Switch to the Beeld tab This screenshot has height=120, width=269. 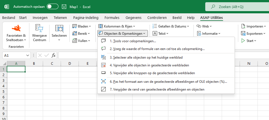(177, 17)
